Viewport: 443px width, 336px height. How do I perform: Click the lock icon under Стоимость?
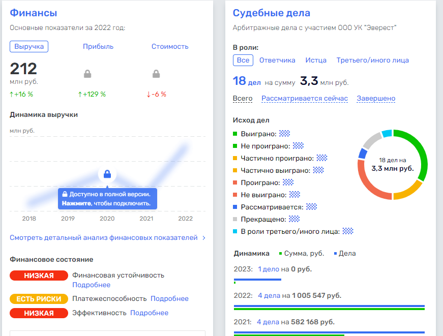157,74
